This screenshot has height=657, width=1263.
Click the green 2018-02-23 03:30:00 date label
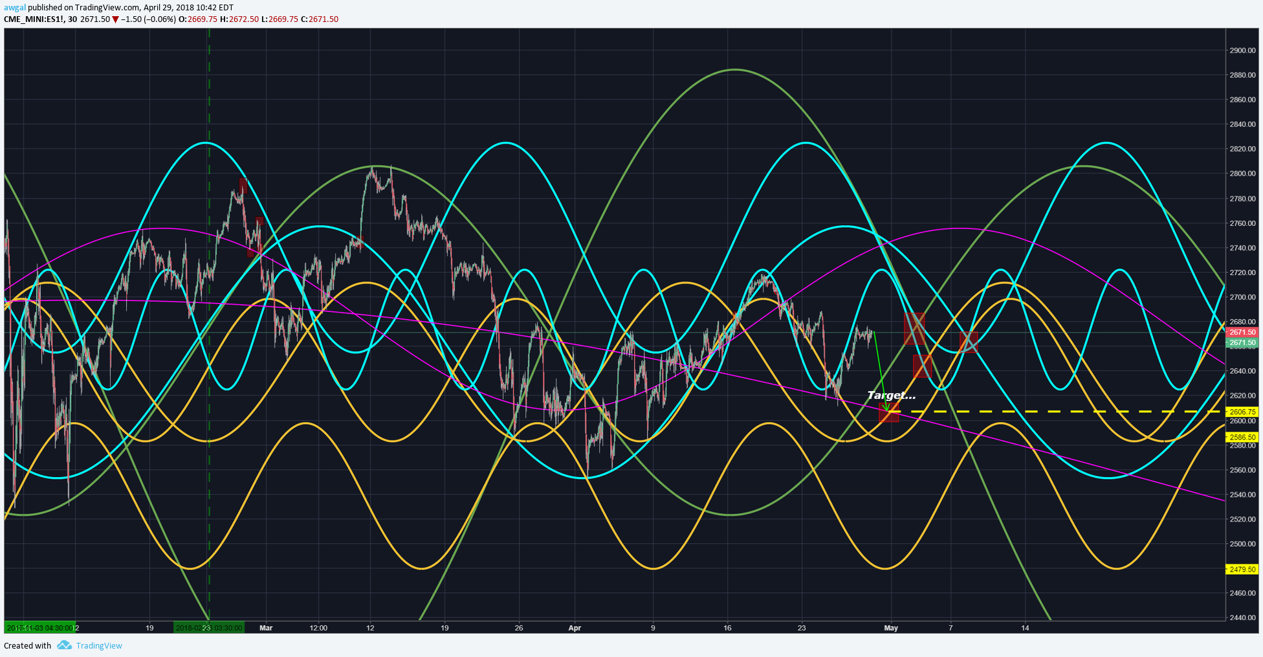point(209,628)
